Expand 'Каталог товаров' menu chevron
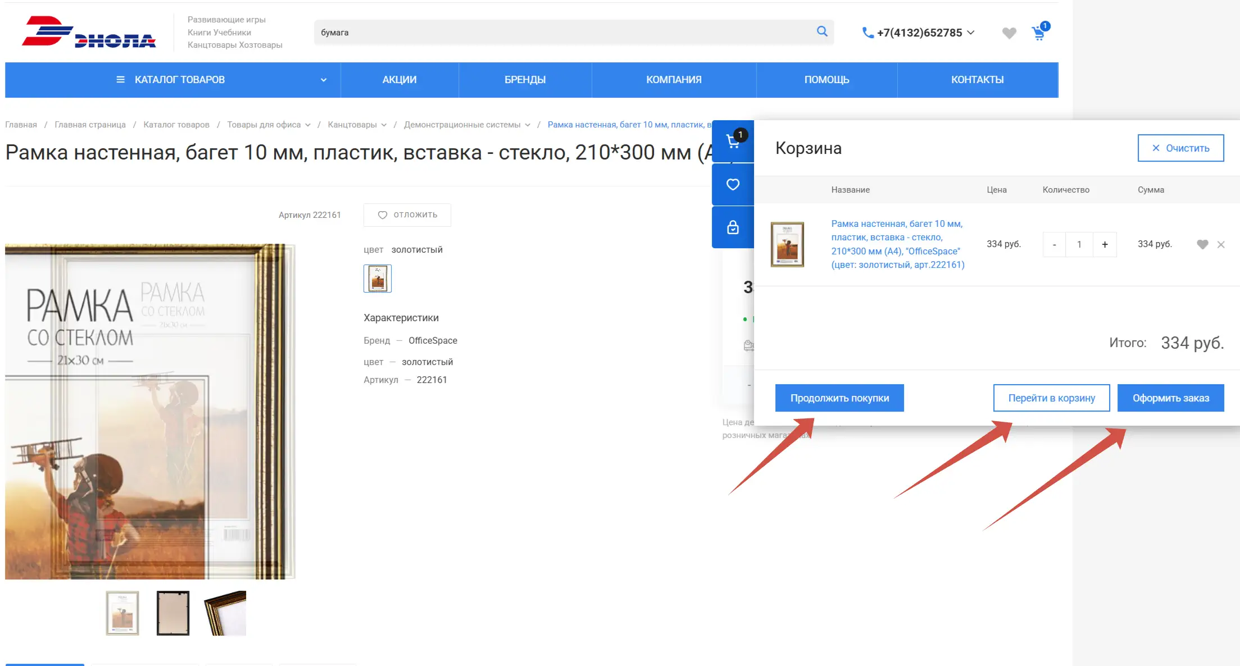 tap(324, 80)
